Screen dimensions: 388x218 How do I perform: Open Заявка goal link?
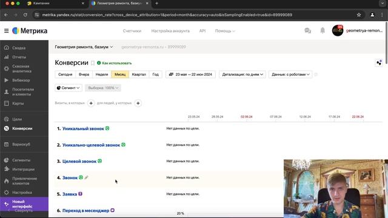[x=70, y=194]
